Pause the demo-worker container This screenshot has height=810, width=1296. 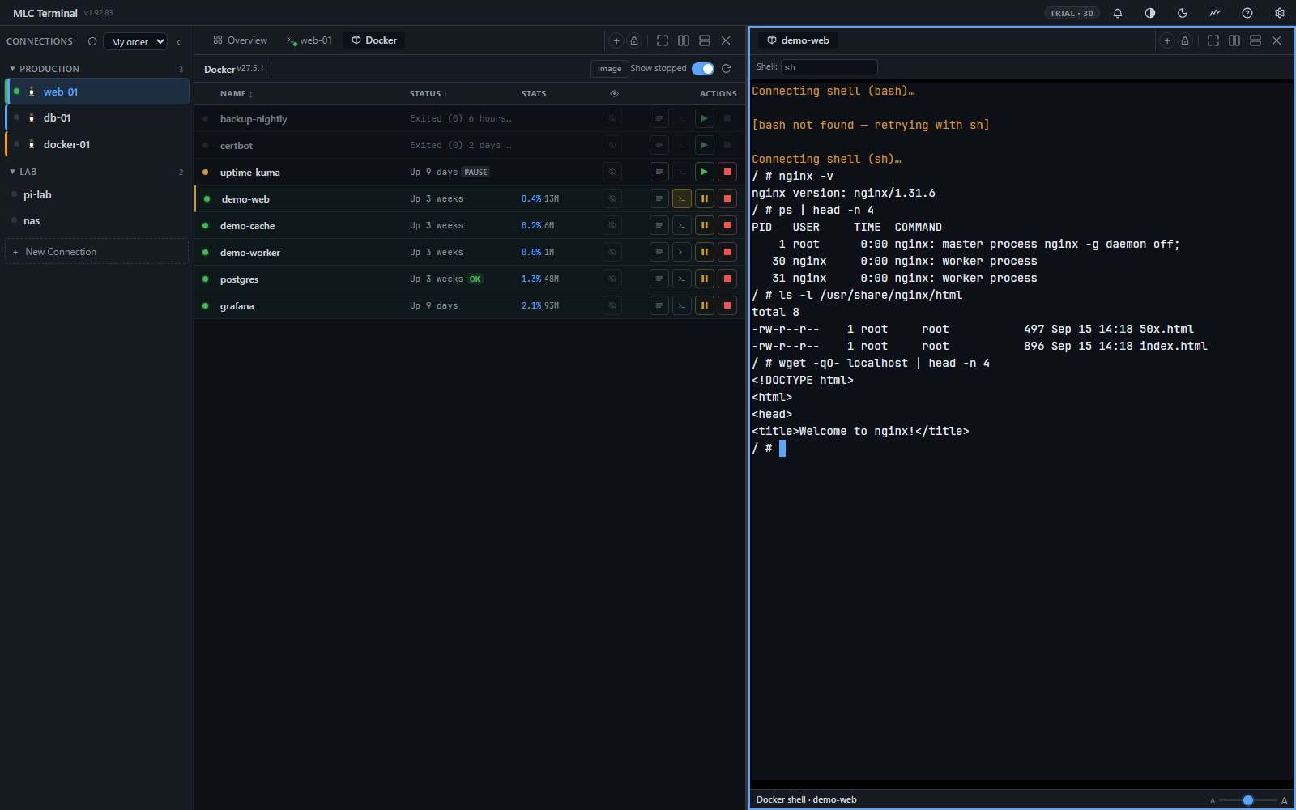(705, 252)
